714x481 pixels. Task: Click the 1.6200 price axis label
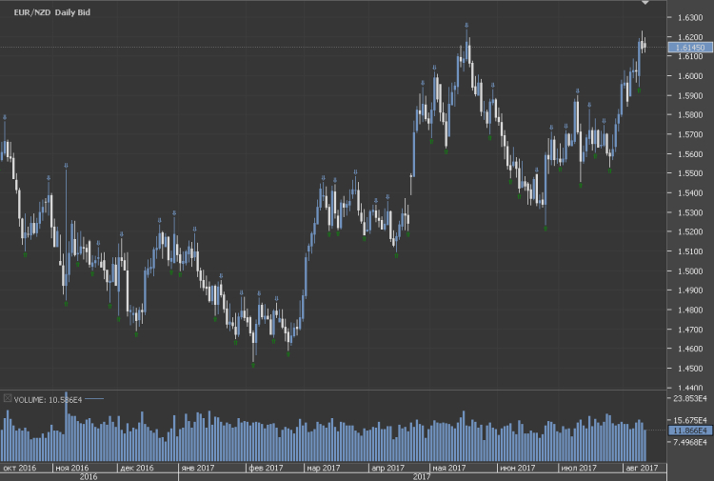pyautogui.click(x=690, y=37)
